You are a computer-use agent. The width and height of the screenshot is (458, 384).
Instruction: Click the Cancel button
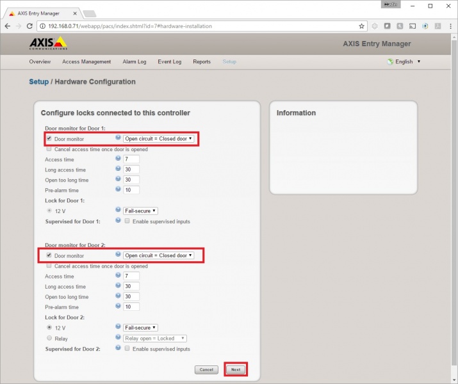(x=206, y=370)
